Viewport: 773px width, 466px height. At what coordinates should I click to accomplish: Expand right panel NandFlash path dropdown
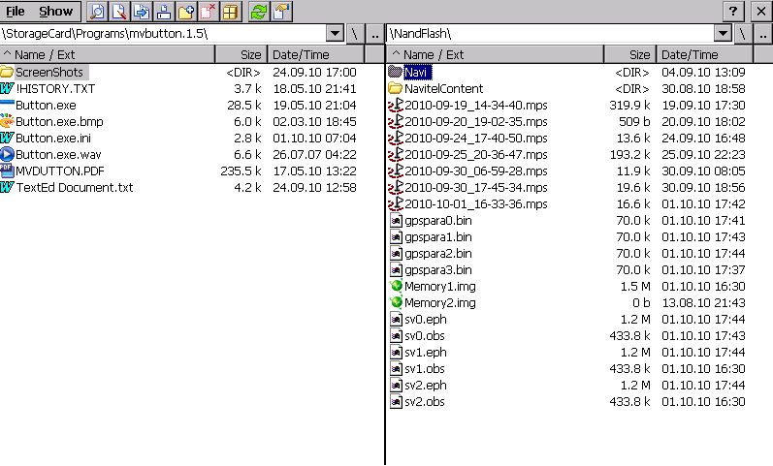click(723, 33)
